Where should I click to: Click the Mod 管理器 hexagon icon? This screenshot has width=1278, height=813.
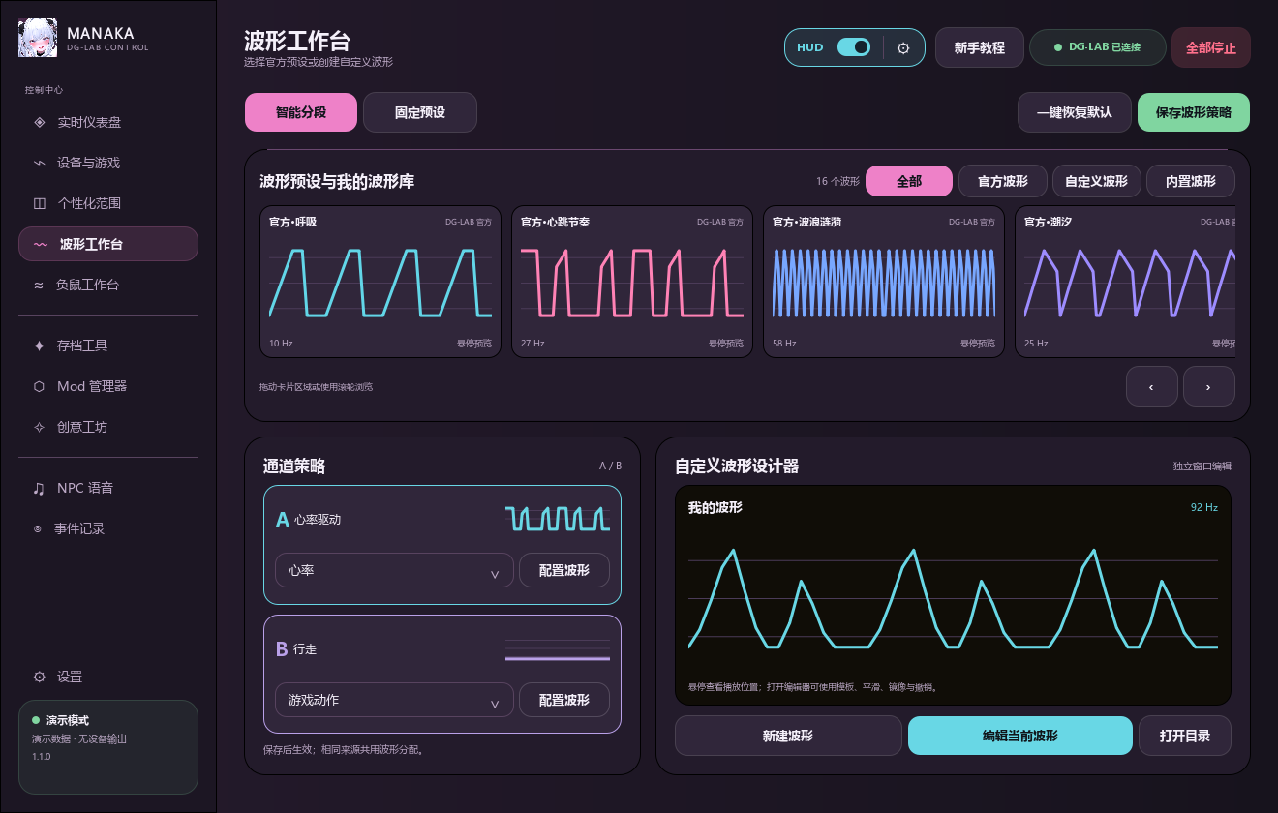tap(39, 386)
